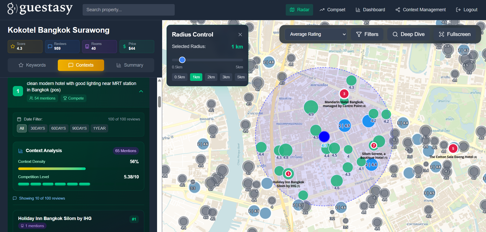Select the 2km radius option

click(211, 77)
